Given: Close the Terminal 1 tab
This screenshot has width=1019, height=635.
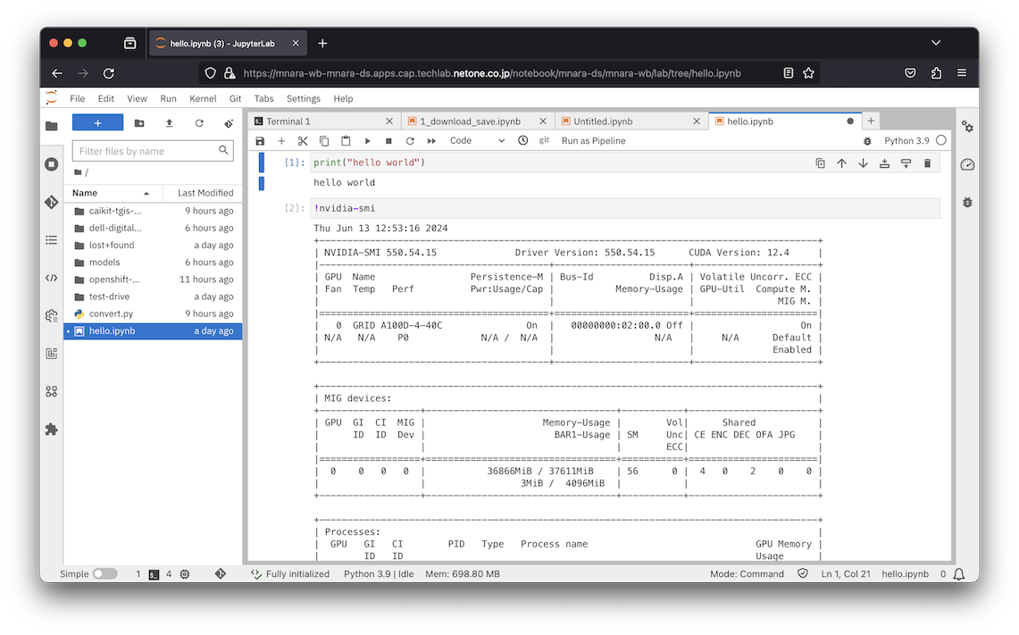Looking at the screenshot, I should coord(389,121).
